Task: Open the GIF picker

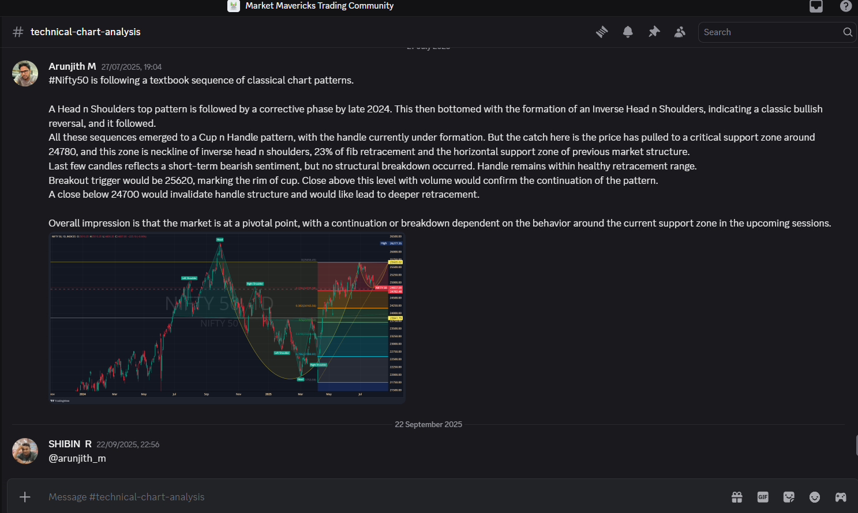Action: click(x=763, y=497)
